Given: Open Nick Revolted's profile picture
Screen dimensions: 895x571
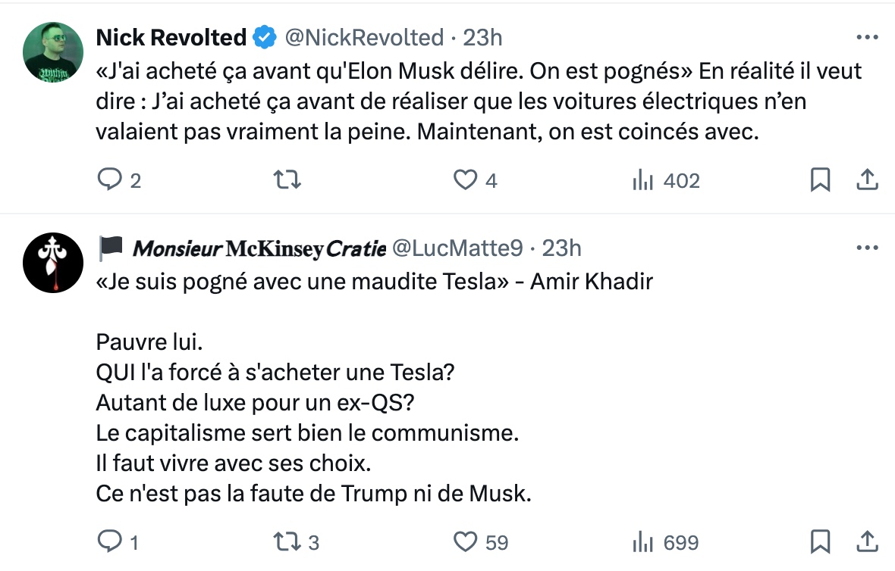Looking at the screenshot, I should point(53,52).
